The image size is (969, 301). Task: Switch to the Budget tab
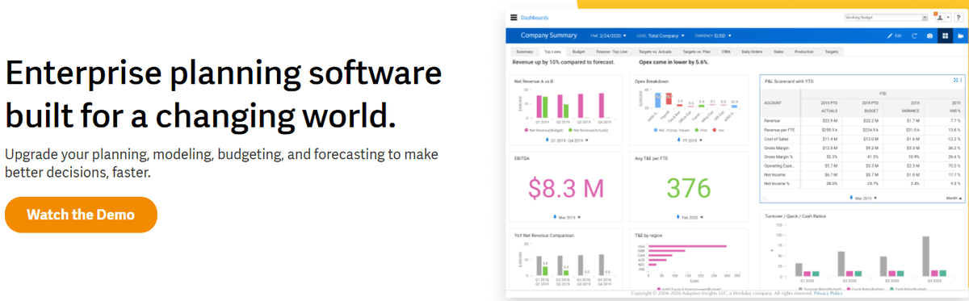tap(579, 51)
